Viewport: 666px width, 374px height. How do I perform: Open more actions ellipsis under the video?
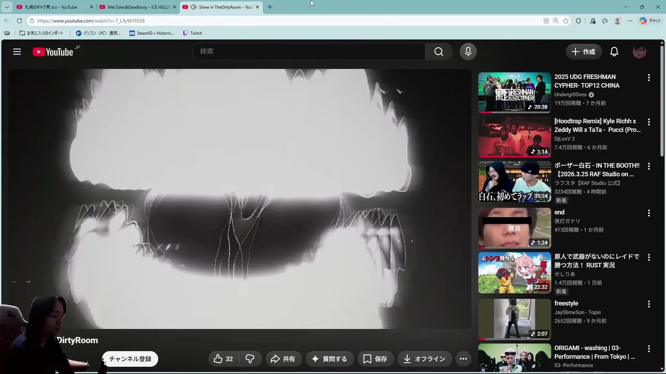click(x=463, y=359)
